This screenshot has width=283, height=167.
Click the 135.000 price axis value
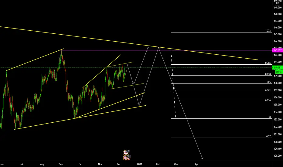[278, 104]
